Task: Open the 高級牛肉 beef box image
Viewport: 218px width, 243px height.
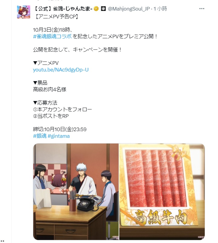Action: (162, 192)
